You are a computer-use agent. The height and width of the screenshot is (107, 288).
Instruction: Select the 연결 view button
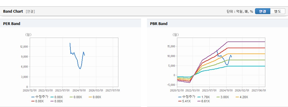(263, 11)
